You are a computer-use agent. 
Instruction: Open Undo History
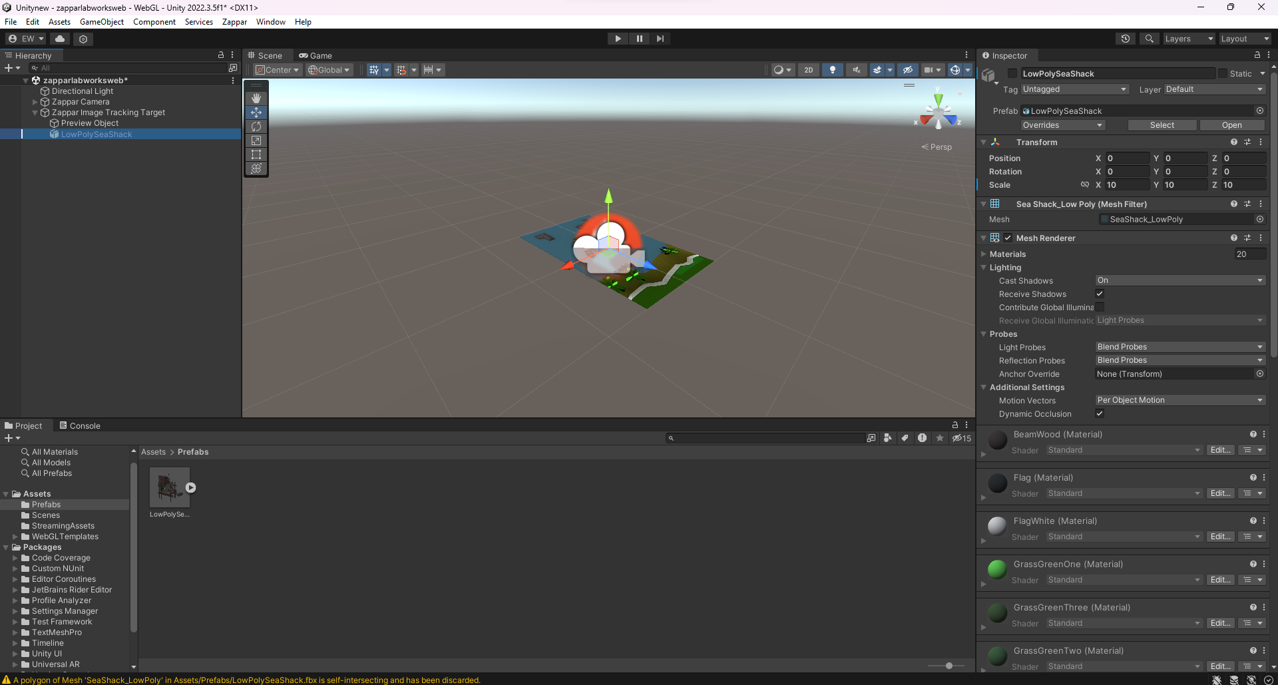pos(1126,39)
